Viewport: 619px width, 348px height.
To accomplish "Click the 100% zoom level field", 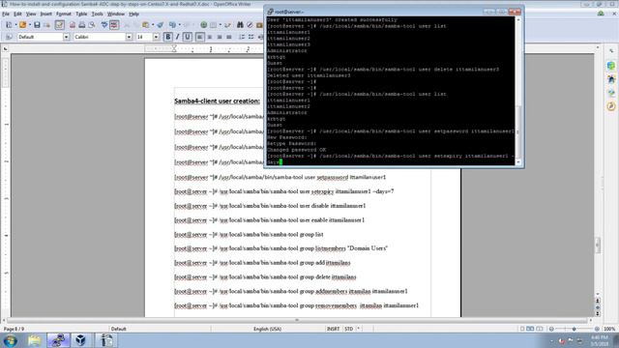I will click(x=609, y=329).
